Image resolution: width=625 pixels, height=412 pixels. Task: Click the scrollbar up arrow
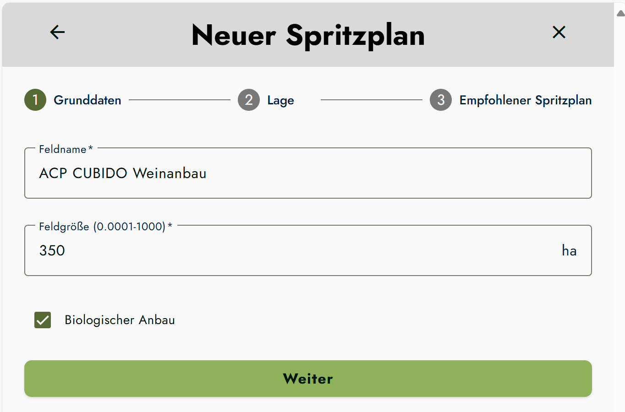click(621, 13)
